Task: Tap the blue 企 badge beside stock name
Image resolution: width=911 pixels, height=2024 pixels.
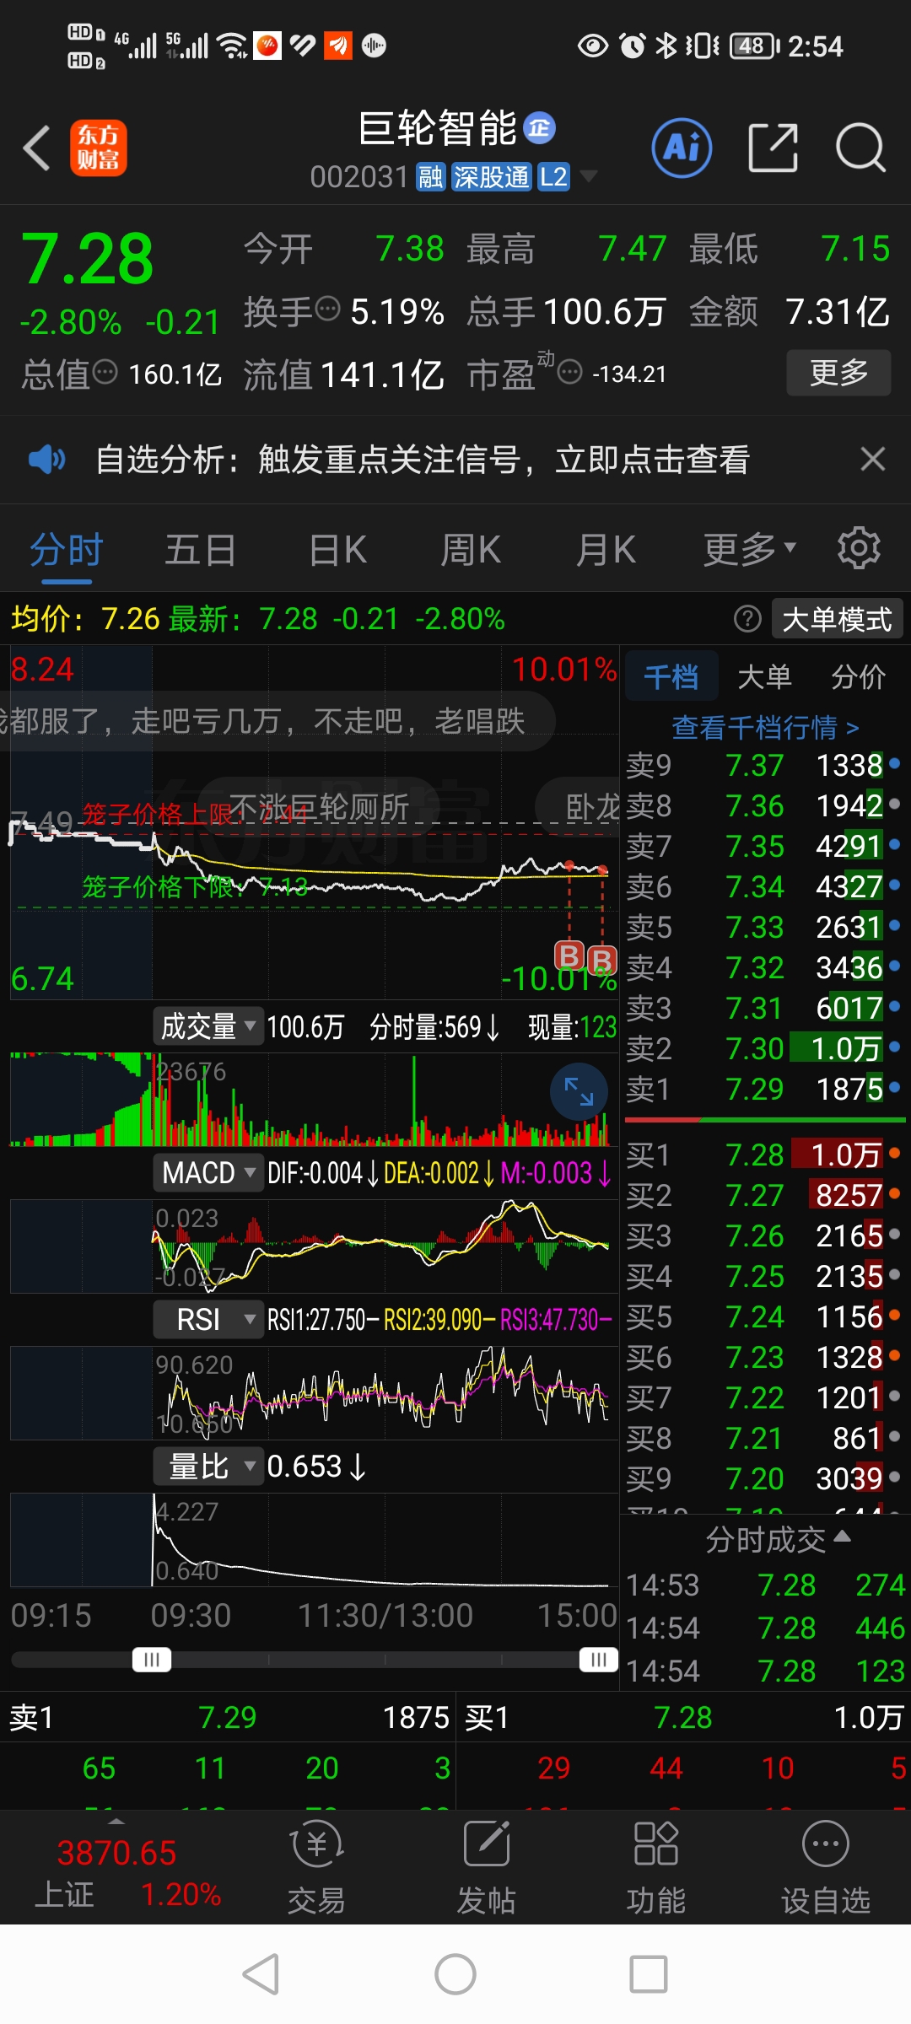Action: [x=540, y=128]
